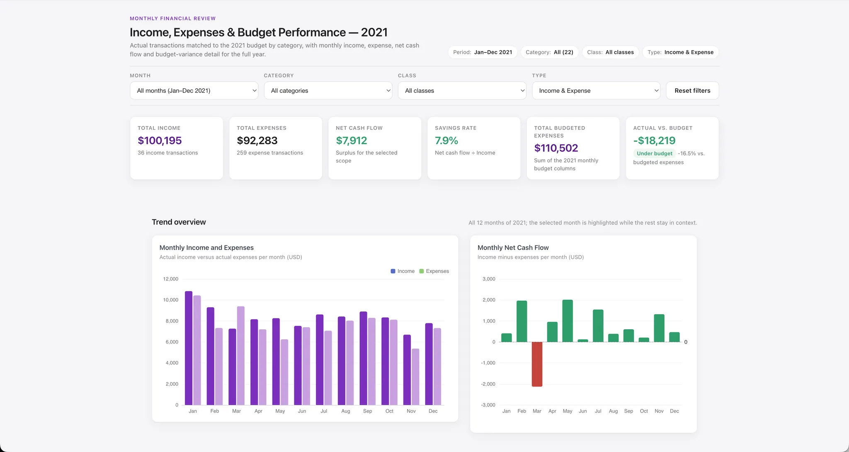Click the November net cash flow bar
Image resolution: width=849 pixels, height=452 pixels.
(x=659, y=328)
